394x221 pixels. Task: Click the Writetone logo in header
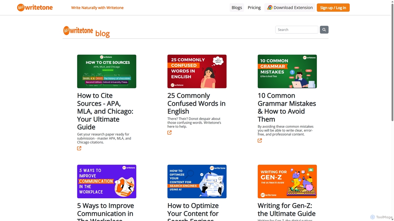pos(35,8)
